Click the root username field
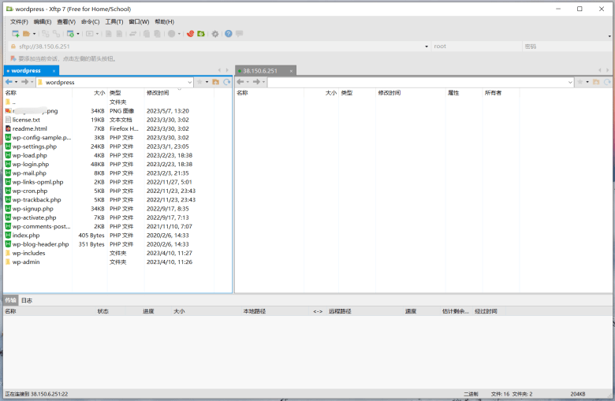 point(475,46)
